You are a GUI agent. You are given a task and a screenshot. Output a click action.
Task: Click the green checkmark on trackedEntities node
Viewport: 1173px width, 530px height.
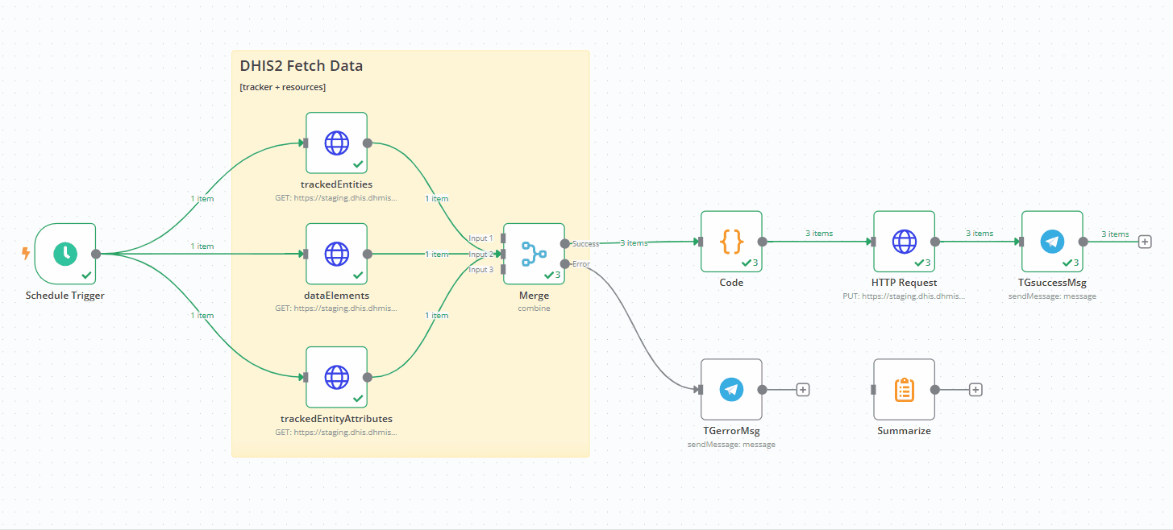click(358, 164)
